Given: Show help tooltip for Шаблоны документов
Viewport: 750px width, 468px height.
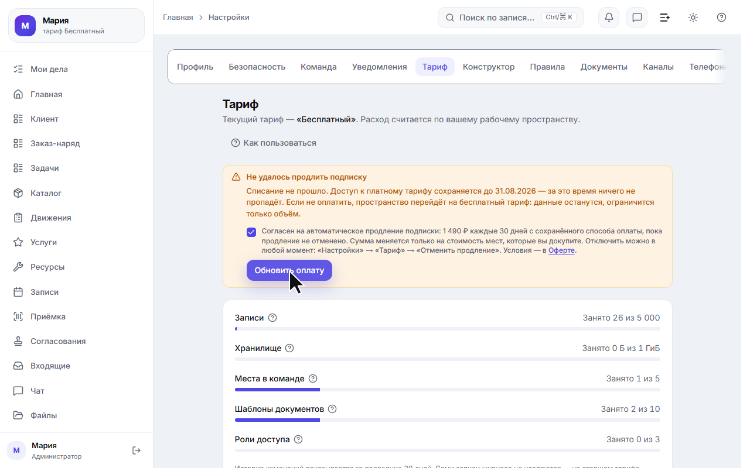Looking at the screenshot, I should coord(332,409).
